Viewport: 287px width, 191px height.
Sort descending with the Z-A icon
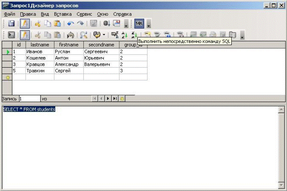tap(134, 35)
